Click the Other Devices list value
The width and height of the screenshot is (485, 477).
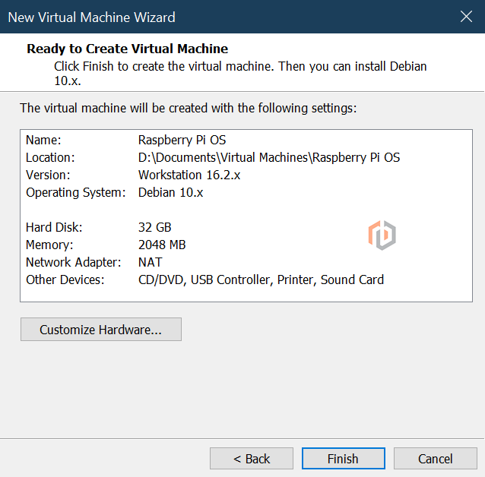pos(261,280)
